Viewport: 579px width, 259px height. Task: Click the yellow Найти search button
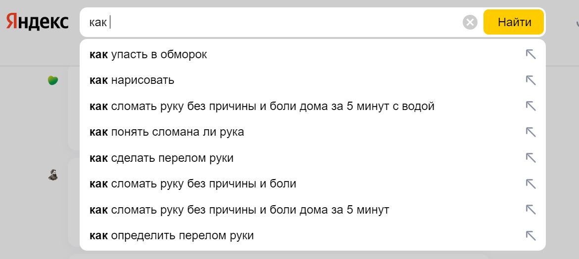514,22
